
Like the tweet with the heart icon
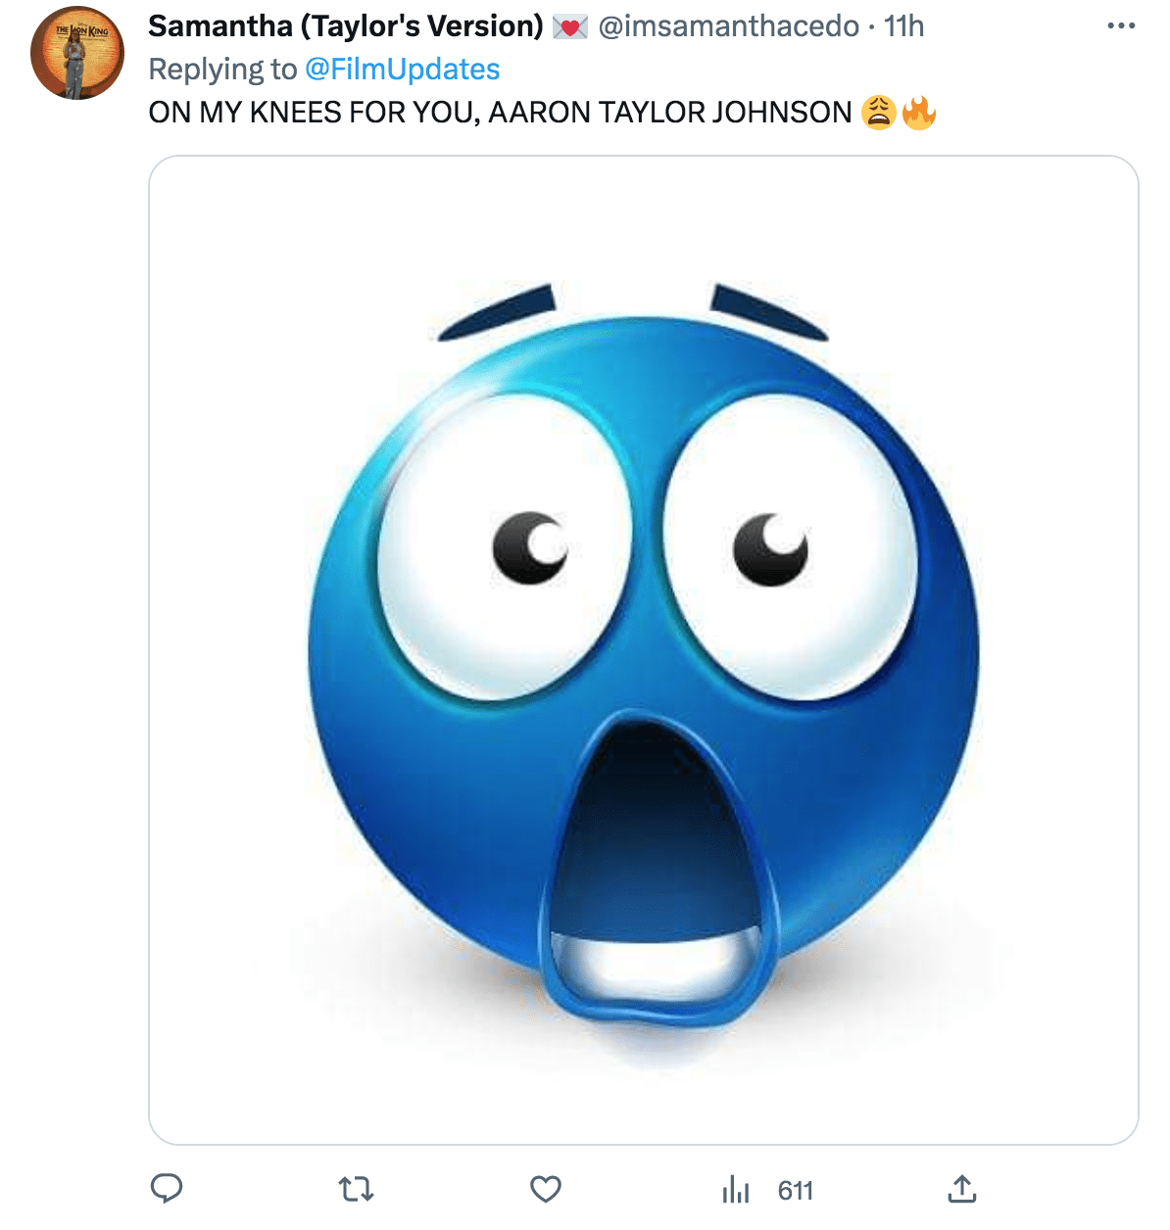pos(546,1190)
